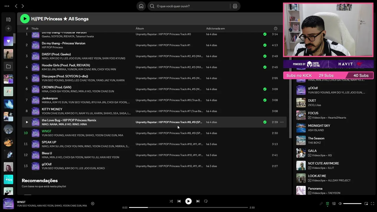
Task: Open album link for Jankenpon track
Action: click(169, 100)
